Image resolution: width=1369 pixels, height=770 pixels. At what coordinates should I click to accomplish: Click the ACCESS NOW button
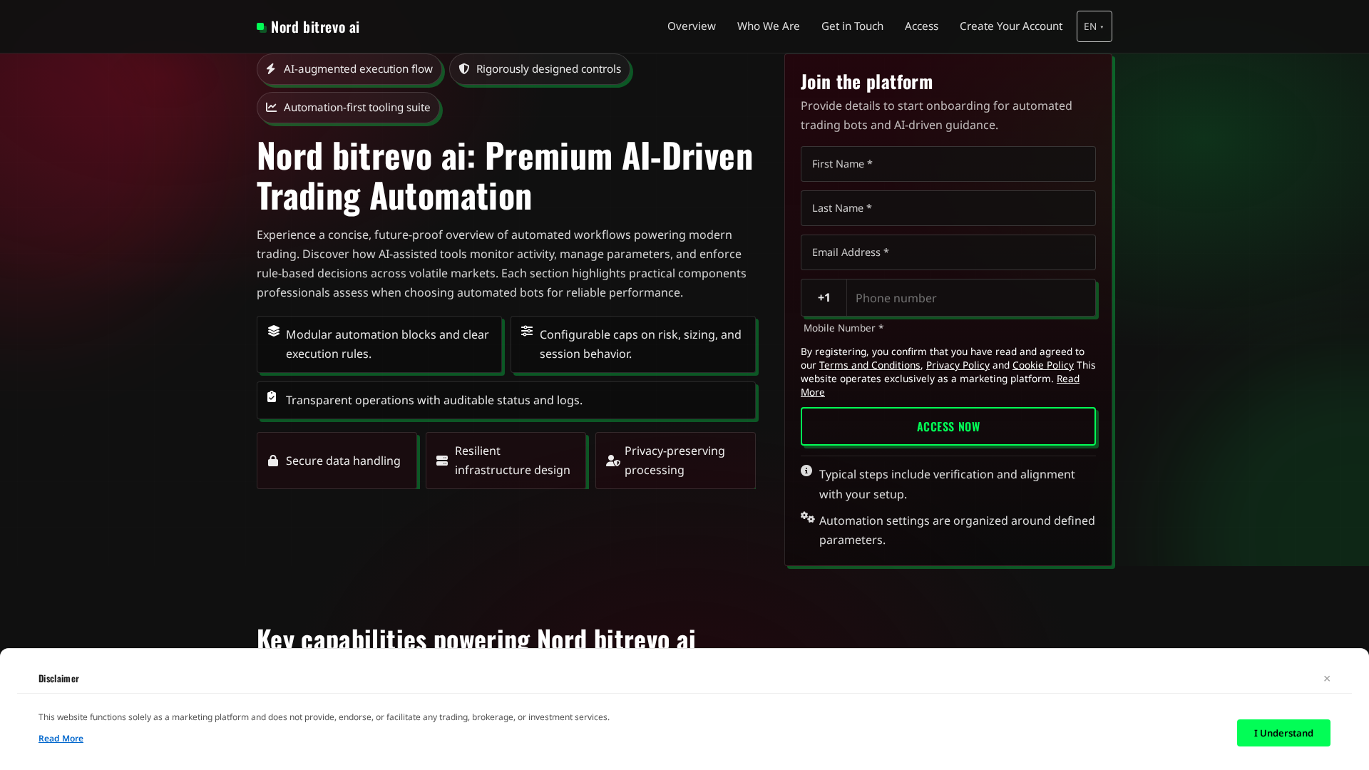[x=948, y=426]
